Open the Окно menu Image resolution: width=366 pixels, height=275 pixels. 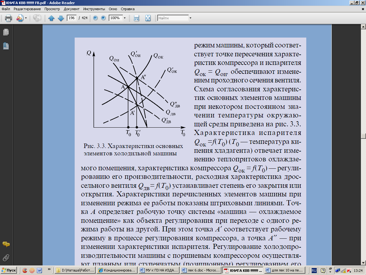pos(113,9)
